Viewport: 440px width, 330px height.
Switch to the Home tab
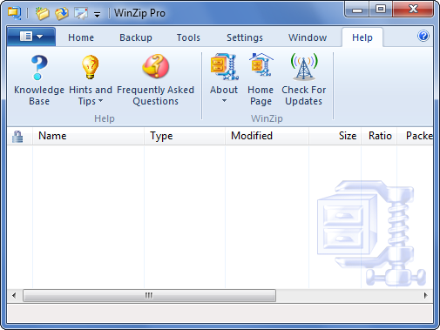81,37
